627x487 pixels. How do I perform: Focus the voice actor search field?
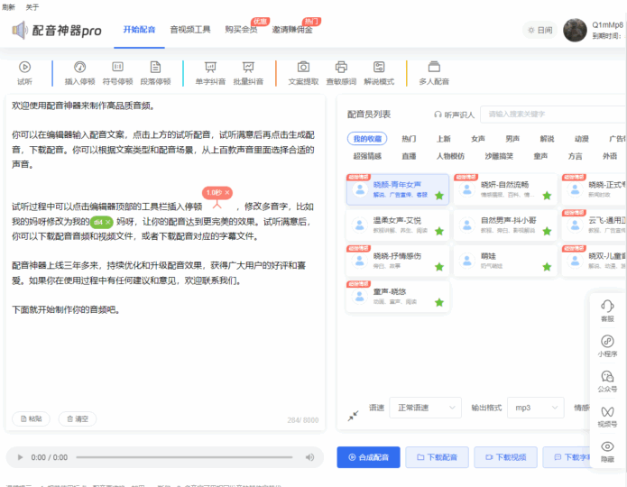[x=553, y=115]
